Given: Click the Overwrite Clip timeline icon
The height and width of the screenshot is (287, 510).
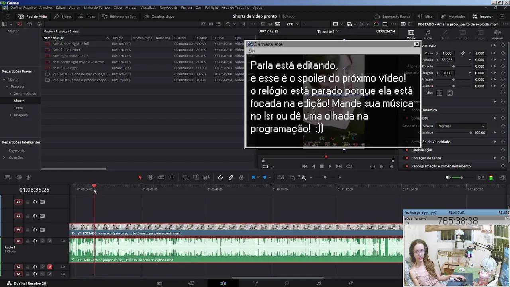Looking at the screenshot, I should pos(196,177).
